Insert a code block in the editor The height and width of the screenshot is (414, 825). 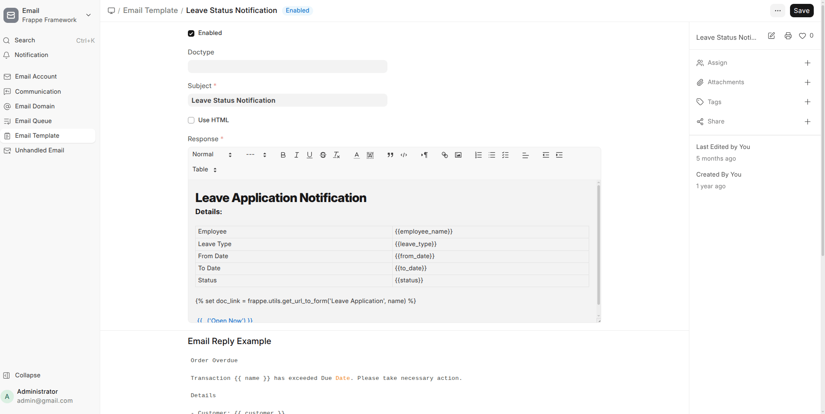[404, 155]
